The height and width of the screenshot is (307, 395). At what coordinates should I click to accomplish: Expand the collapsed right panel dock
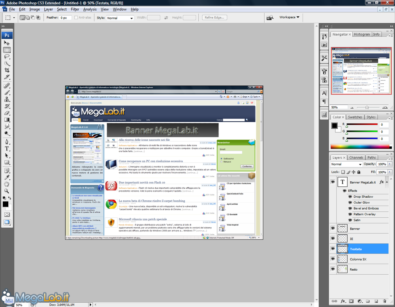click(x=327, y=26)
